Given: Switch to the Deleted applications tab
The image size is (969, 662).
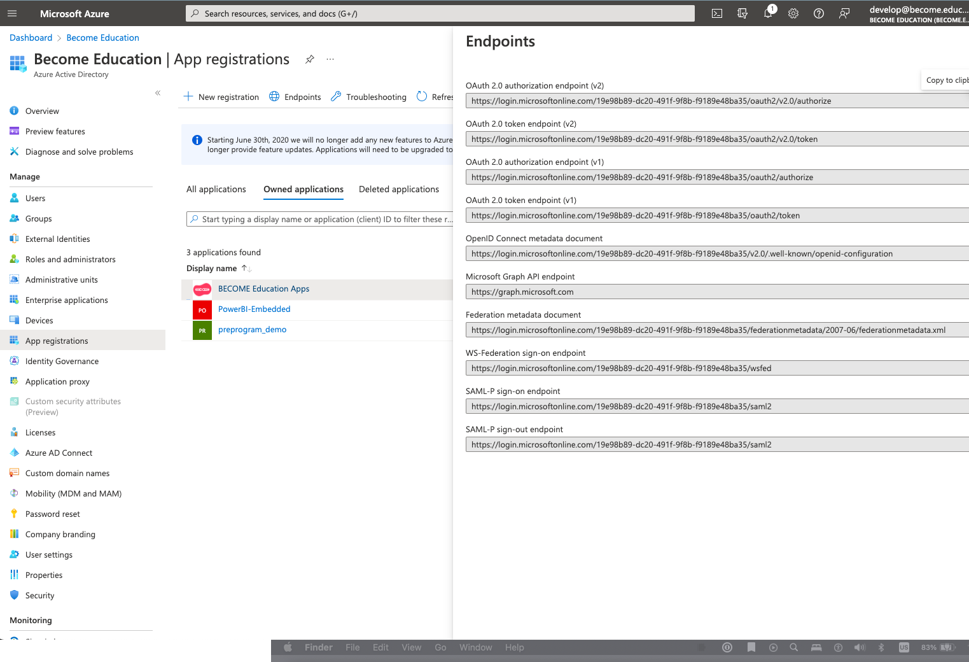Looking at the screenshot, I should pyautogui.click(x=399, y=189).
